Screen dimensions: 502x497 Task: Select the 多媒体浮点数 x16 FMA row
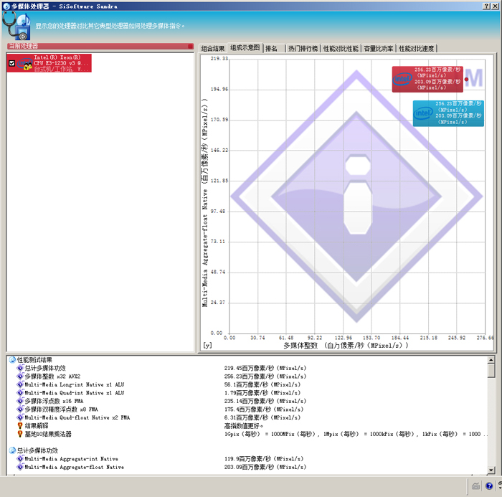(248, 401)
